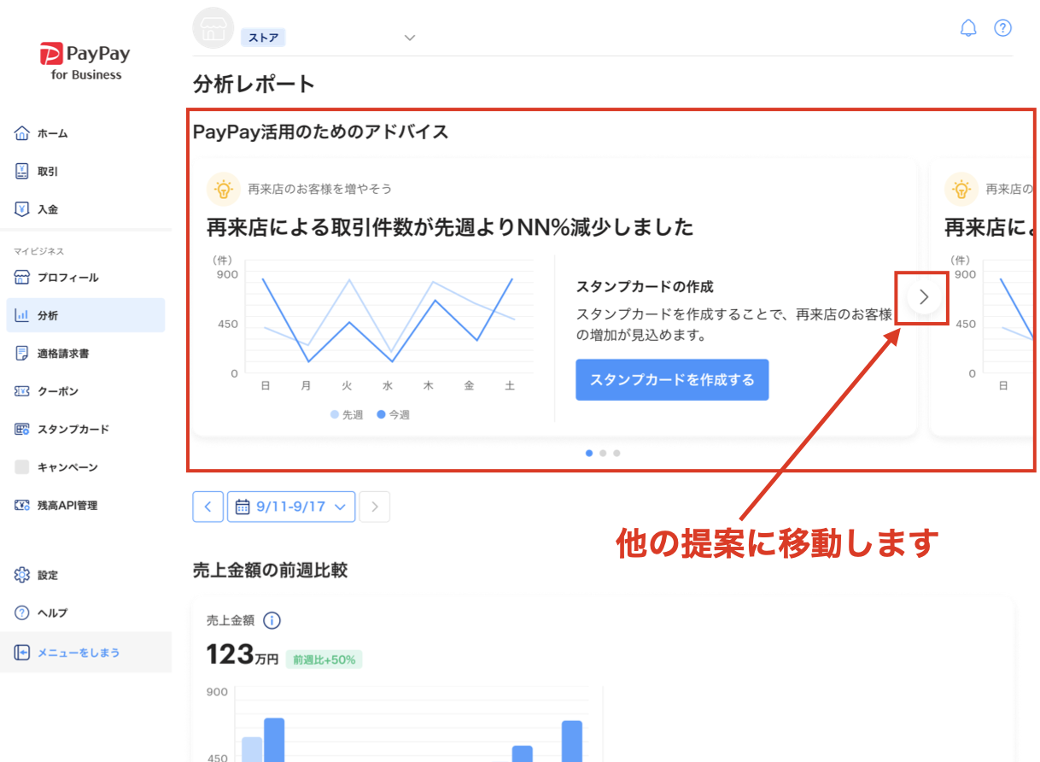Click the 123万円 sales amount

pyautogui.click(x=242, y=655)
